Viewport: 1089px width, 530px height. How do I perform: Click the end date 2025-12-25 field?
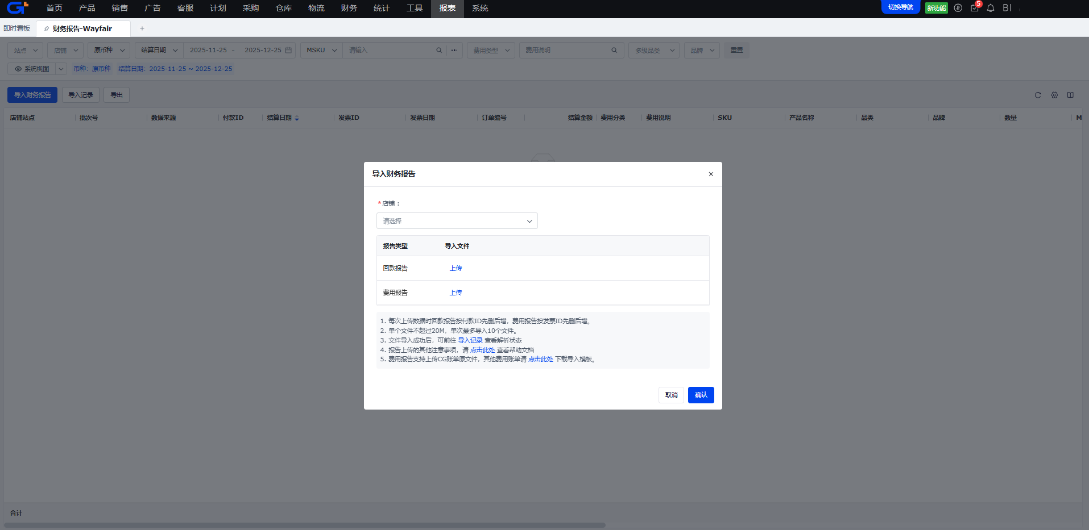[x=263, y=50]
